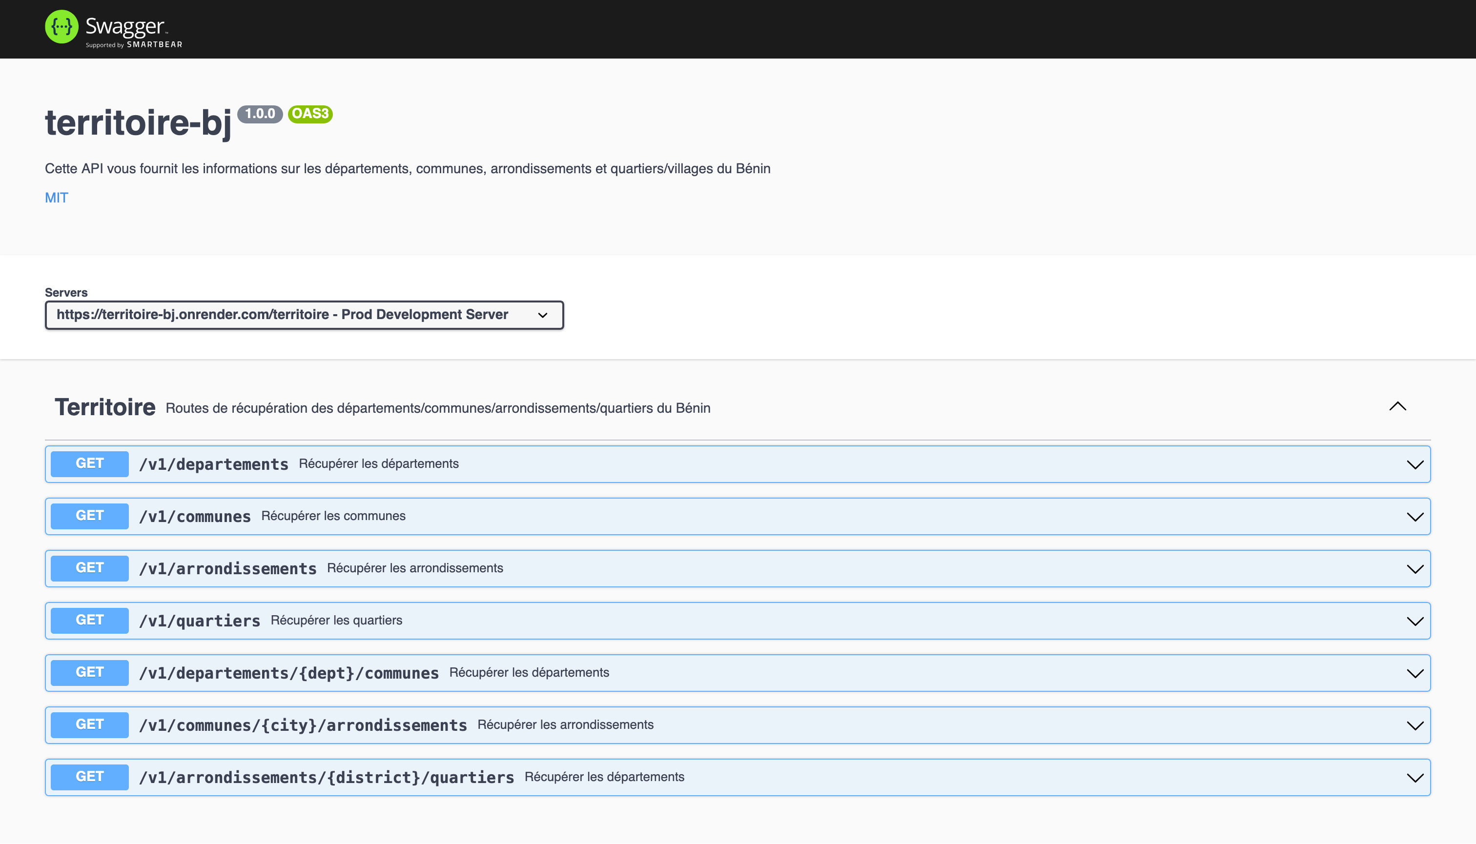Click the /v1/arrondissements path text
Viewport: 1476px width, 844px height.
coord(228,569)
